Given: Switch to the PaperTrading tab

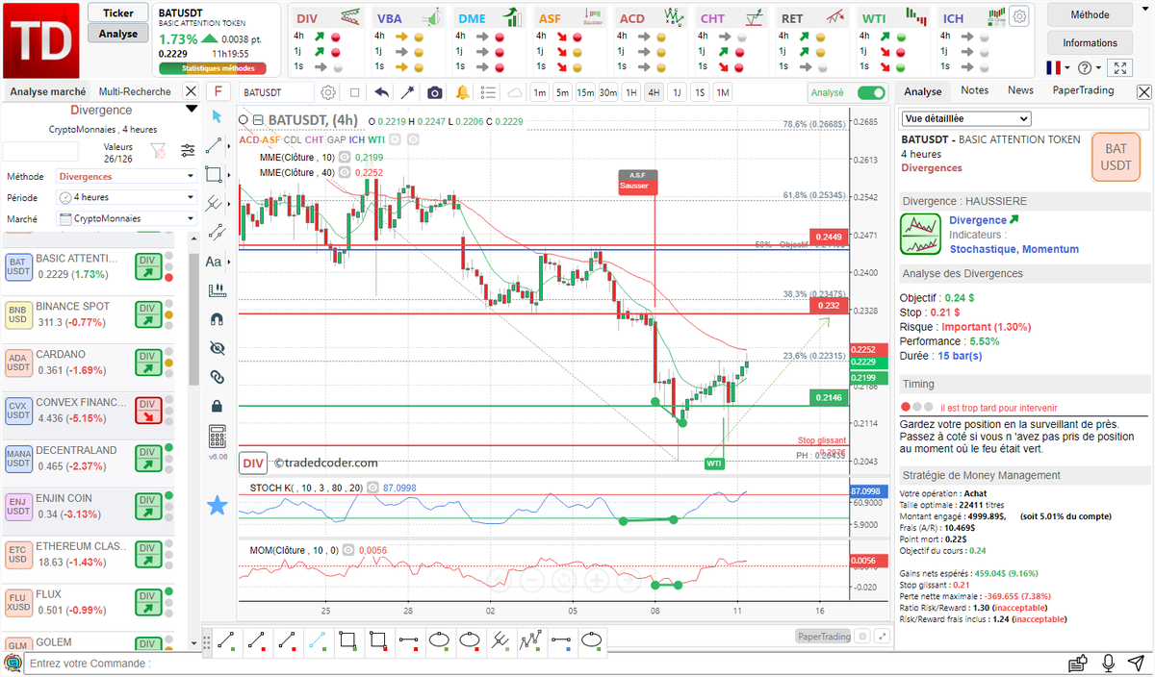Looking at the screenshot, I should point(1083,90).
